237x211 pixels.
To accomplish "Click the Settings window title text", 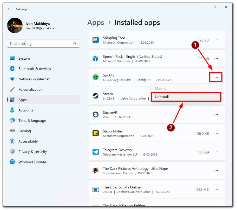I will pyautogui.click(x=22, y=9).
